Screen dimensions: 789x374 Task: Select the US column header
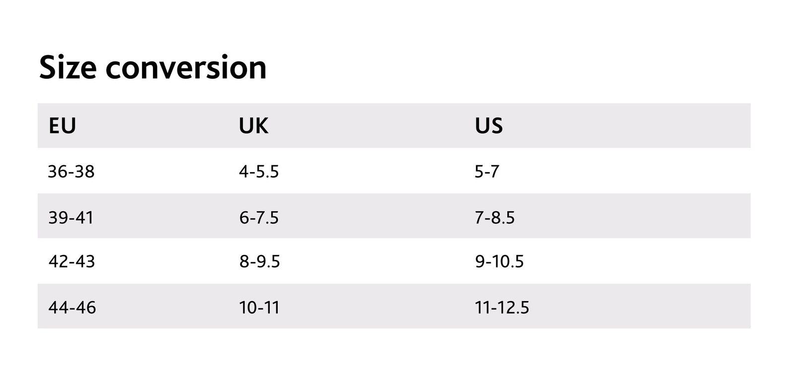coord(489,126)
